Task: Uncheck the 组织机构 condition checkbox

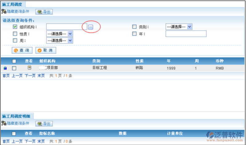Action: click(15, 27)
